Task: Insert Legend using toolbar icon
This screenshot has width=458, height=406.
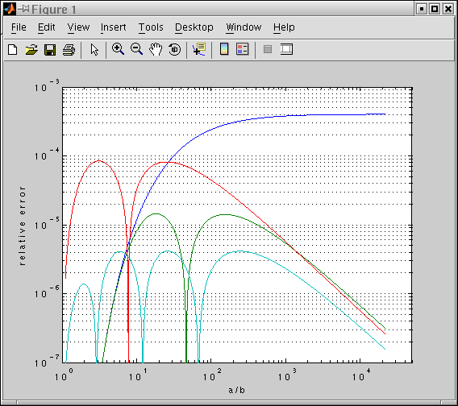Action: click(242, 49)
